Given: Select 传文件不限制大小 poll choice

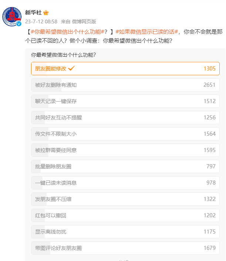Looking at the screenshot, I should (125, 134).
